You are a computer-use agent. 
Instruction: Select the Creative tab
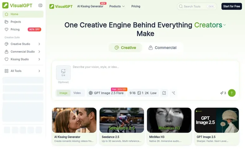pyautogui.click(x=125, y=48)
